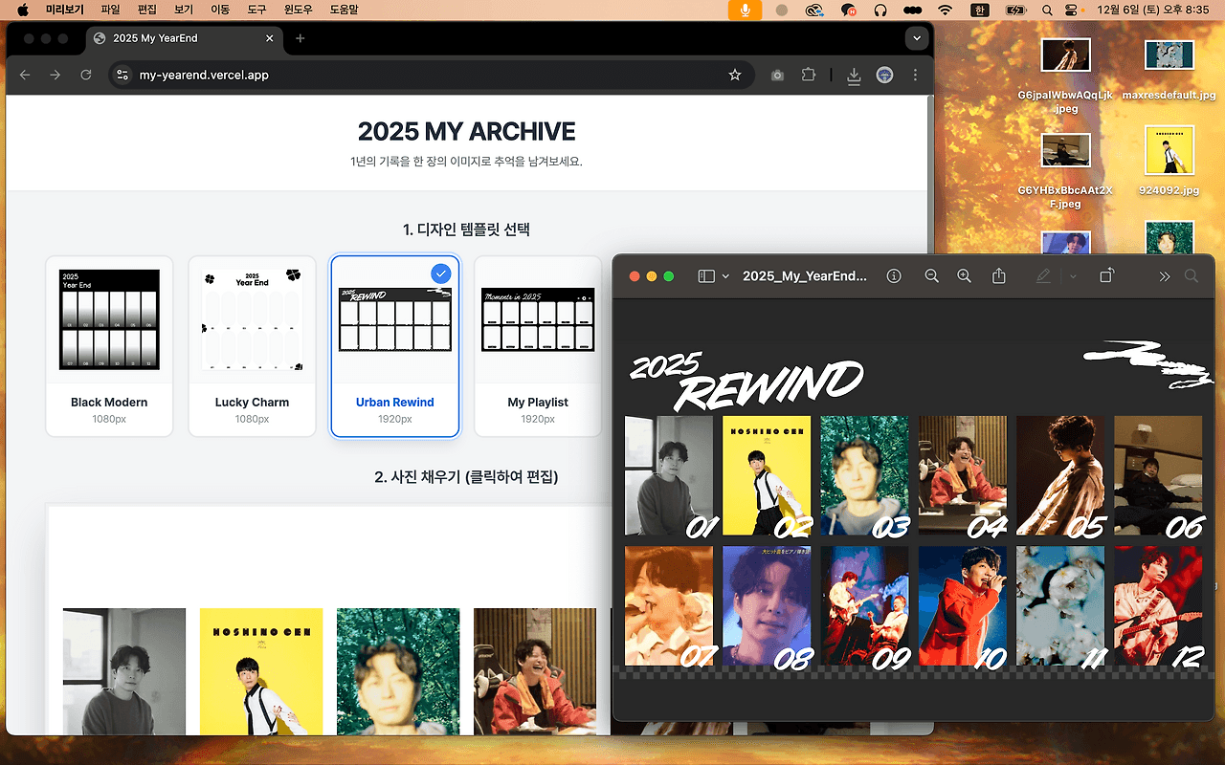The image size is (1225, 765).
Task: Open the Markup tools dropdown arrow in Preview
Action: pyautogui.click(x=1073, y=276)
